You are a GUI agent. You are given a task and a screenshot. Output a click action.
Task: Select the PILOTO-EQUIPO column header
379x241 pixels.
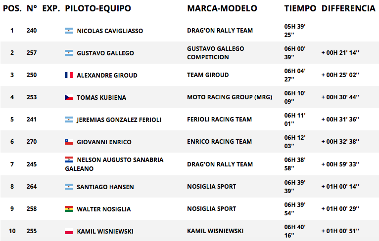pos(98,8)
